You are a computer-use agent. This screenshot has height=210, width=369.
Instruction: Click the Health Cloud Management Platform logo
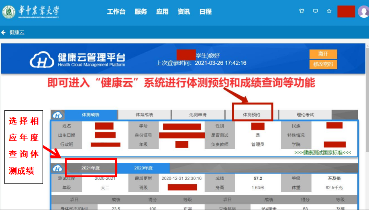point(77,60)
